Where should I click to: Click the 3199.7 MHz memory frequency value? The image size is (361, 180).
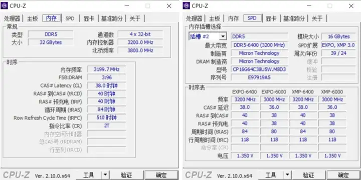(106, 69)
